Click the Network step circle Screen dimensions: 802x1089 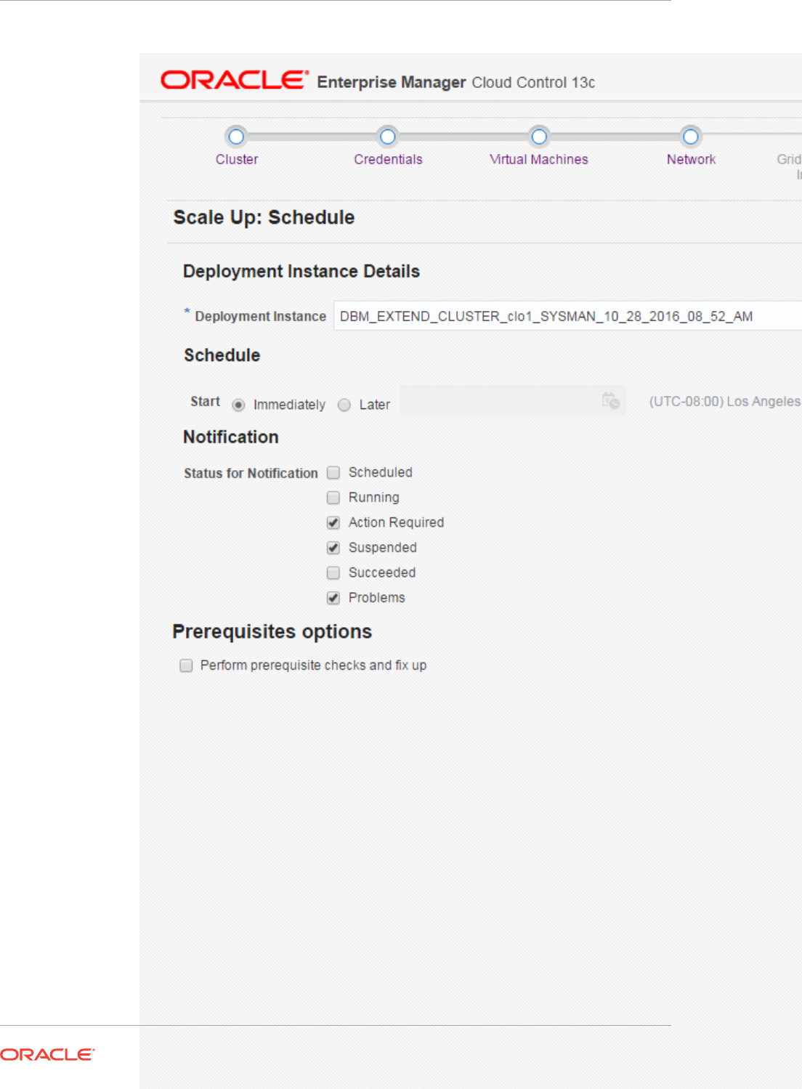pyautogui.click(x=691, y=137)
